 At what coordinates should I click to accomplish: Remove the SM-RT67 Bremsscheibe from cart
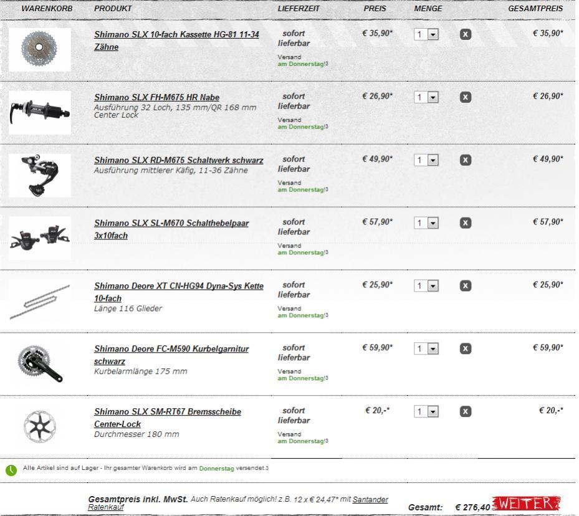(x=466, y=411)
